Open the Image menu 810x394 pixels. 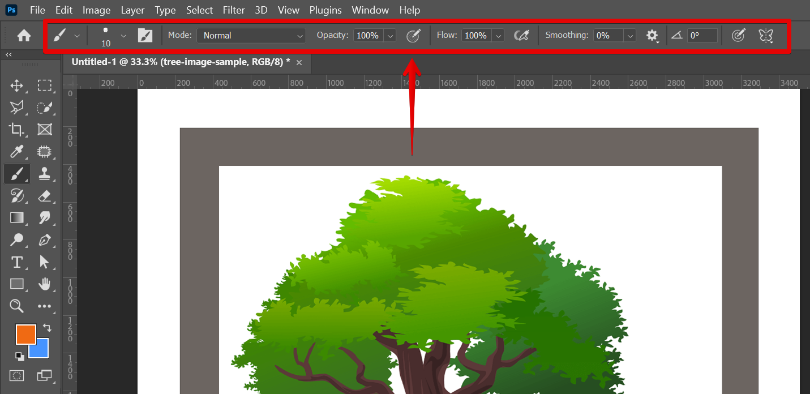pyautogui.click(x=96, y=10)
